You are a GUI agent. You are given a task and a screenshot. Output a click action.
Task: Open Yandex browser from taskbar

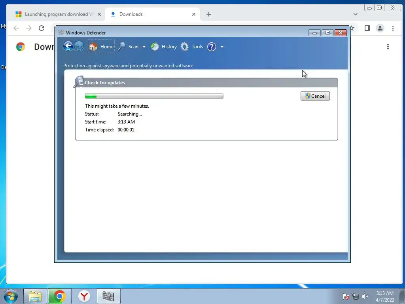pos(84,296)
